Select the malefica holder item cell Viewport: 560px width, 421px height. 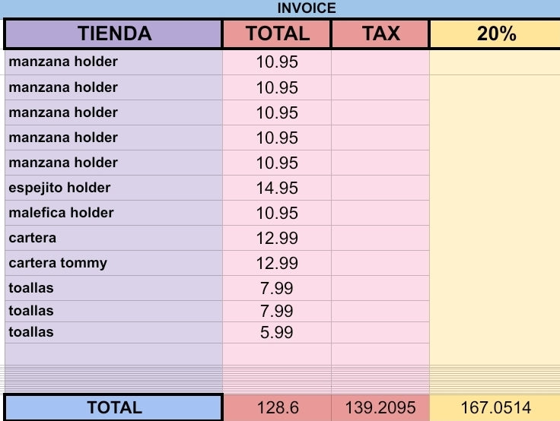point(113,213)
